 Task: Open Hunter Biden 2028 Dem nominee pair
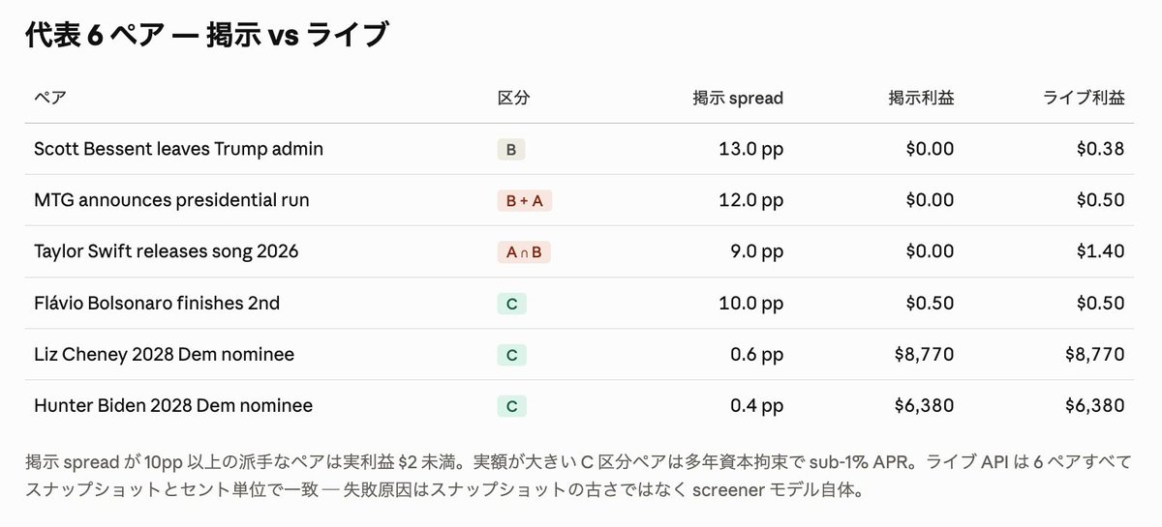point(173,405)
